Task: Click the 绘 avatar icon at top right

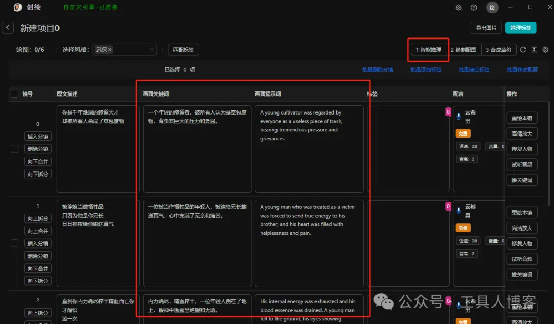Action: 491,7
